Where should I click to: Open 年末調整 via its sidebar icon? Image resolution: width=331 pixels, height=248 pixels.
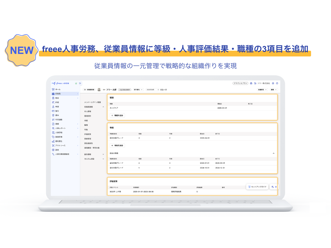53,120
